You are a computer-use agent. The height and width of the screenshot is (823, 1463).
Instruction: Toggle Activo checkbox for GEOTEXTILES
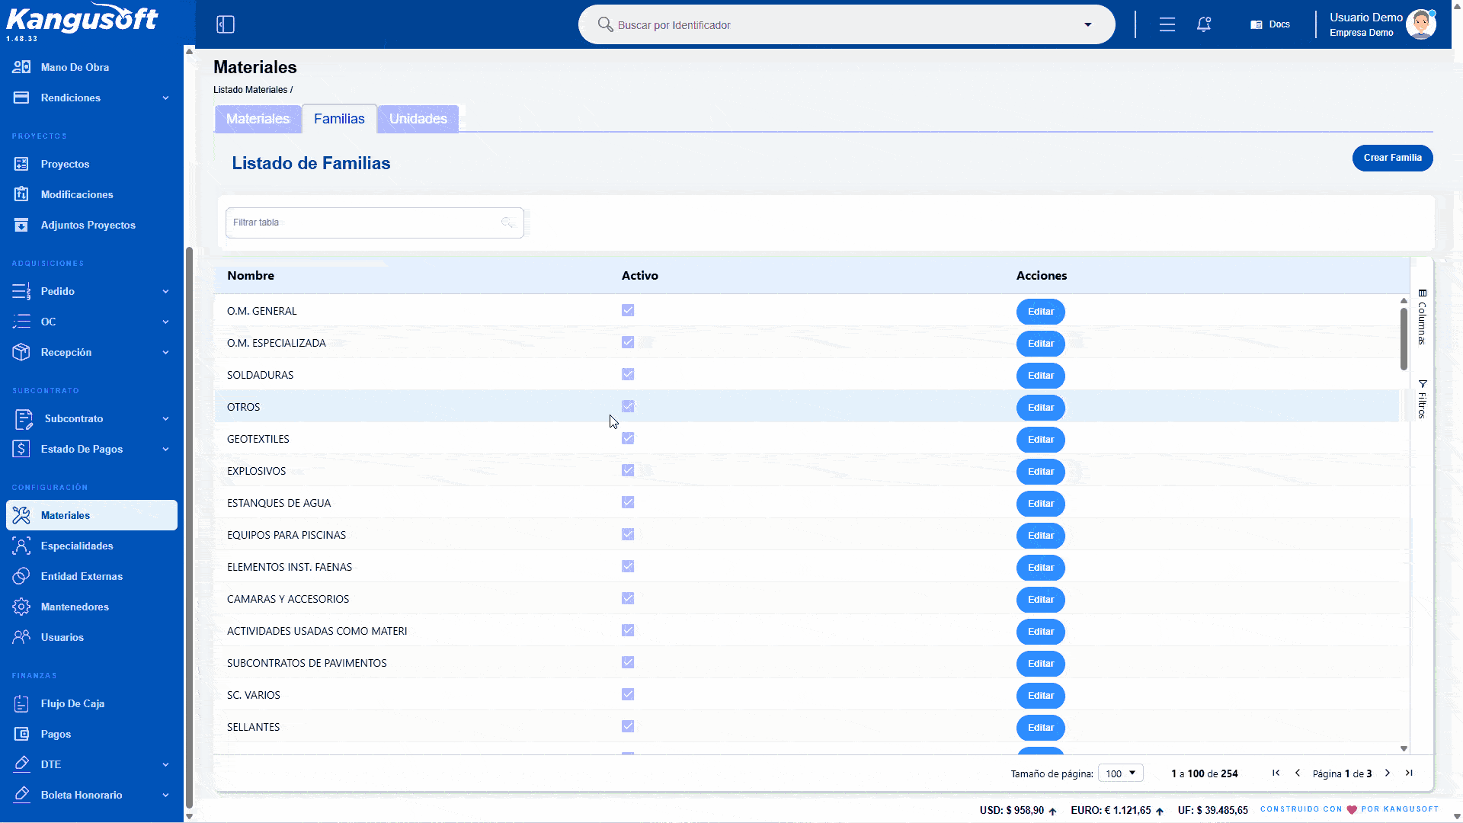[628, 438]
